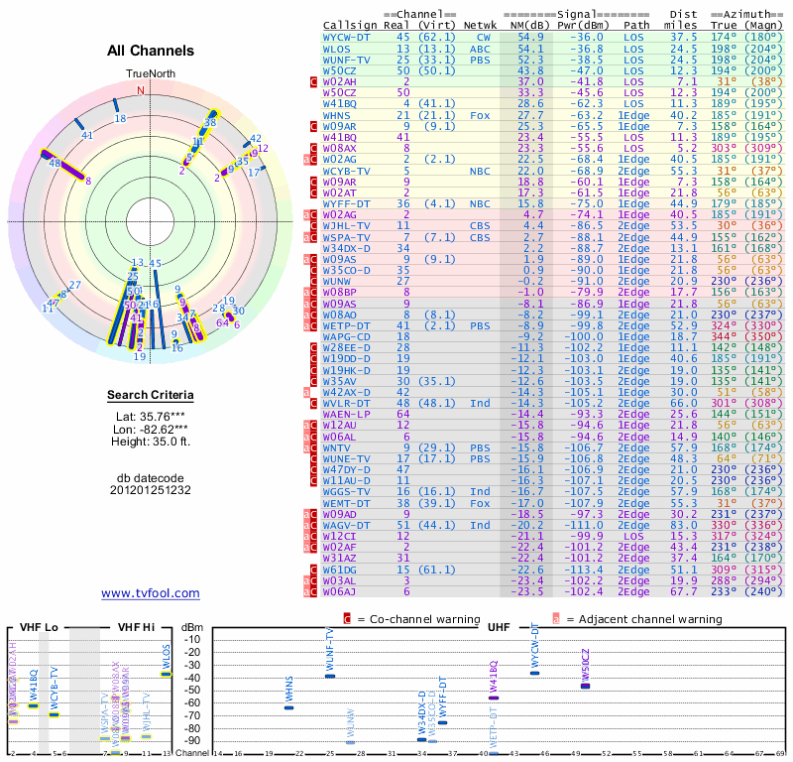Select WAPG-CD callsign in the table
Viewport: 793px width, 762px height.
(x=346, y=337)
